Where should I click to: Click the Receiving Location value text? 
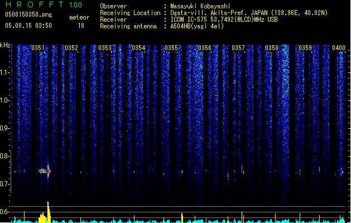(249, 13)
